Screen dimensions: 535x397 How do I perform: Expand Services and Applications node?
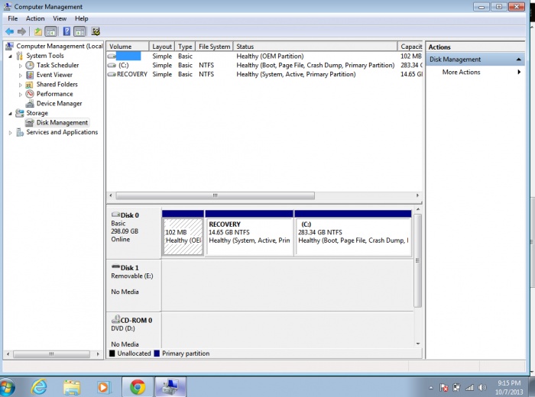coord(10,133)
